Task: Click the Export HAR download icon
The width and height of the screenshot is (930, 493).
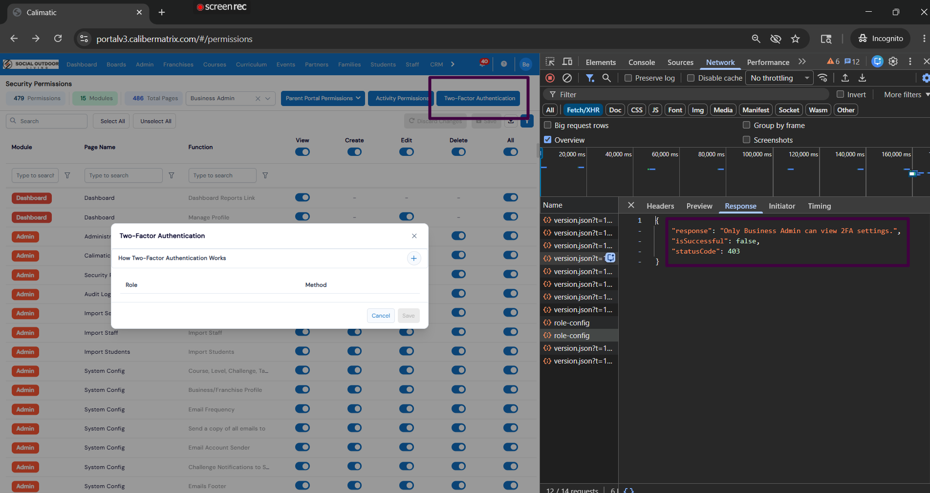Action: tap(863, 78)
